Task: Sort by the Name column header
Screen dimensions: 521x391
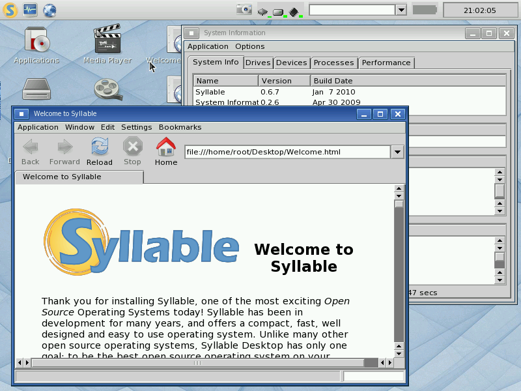Action: (226, 81)
